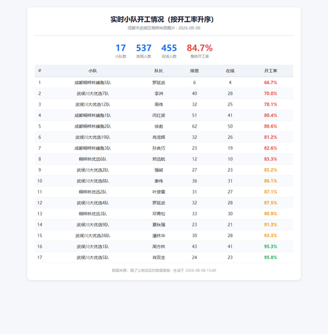Click the data source footer text
328x334 pixels.
[164, 271]
